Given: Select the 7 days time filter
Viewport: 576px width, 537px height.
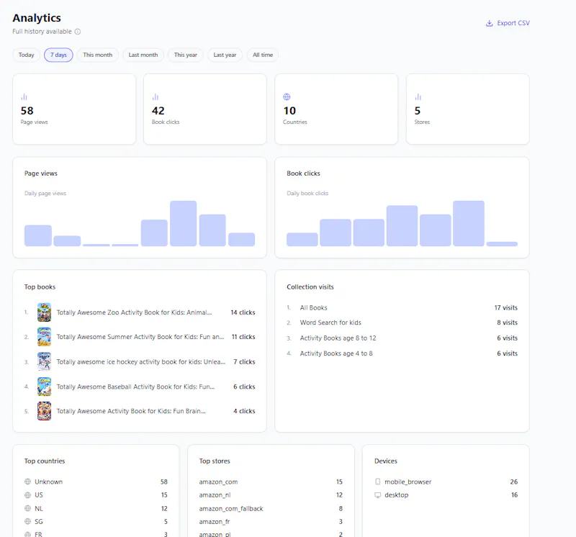Looking at the screenshot, I should pos(58,55).
